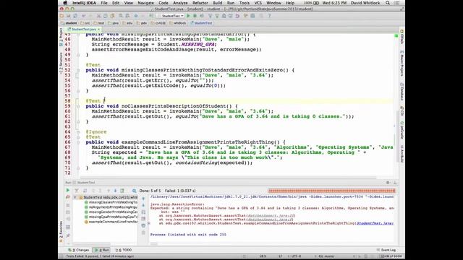Open the Run panel gear settings icon
The image size is (463, 260).
(388, 183)
